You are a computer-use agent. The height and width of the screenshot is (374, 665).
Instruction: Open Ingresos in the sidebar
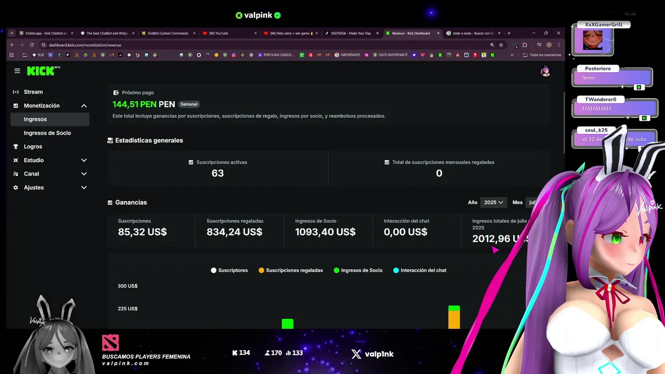[x=50, y=119]
